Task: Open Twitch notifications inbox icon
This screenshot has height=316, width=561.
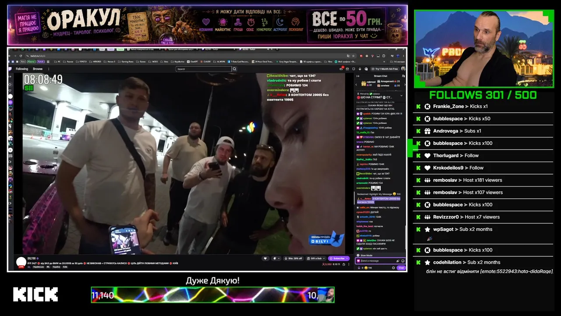Action: [346, 69]
